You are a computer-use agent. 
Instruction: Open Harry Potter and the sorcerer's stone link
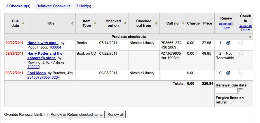pyautogui.click(x=45, y=56)
